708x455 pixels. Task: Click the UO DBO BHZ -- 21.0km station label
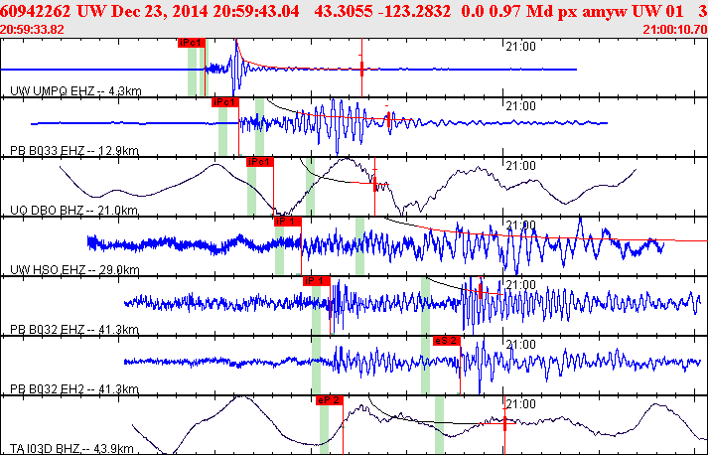pos(74,210)
